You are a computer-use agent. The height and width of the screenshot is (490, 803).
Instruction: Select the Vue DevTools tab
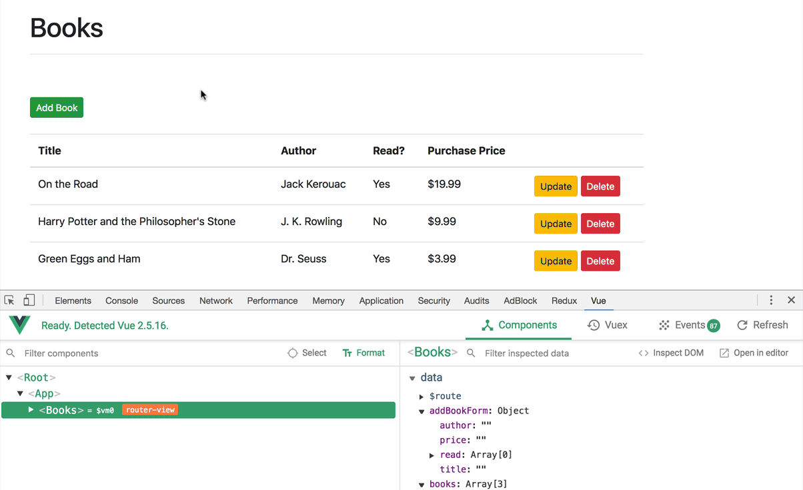[x=598, y=300]
